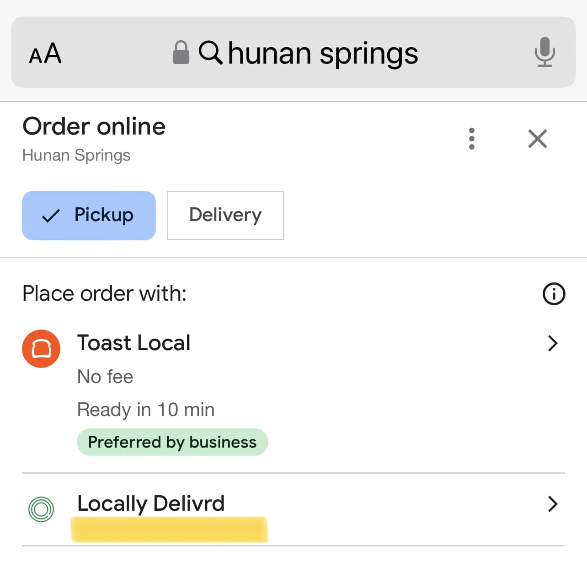Open the three-dot more options menu
The width and height of the screenshot is (587, 584).
coord(471,139)
